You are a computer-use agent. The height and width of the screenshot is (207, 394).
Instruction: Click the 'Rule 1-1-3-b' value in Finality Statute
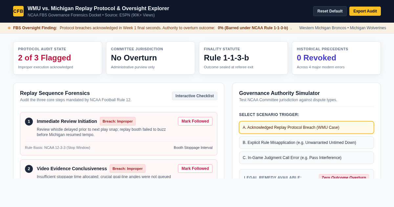227,58
